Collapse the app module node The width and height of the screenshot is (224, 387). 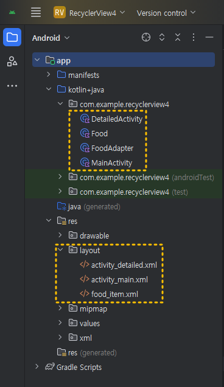(x=37, y=60)
